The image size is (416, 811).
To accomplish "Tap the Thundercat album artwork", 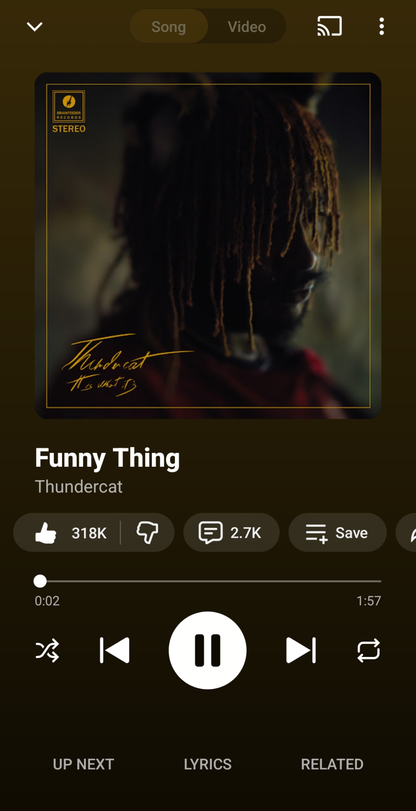I will click(x=208, y=246).
